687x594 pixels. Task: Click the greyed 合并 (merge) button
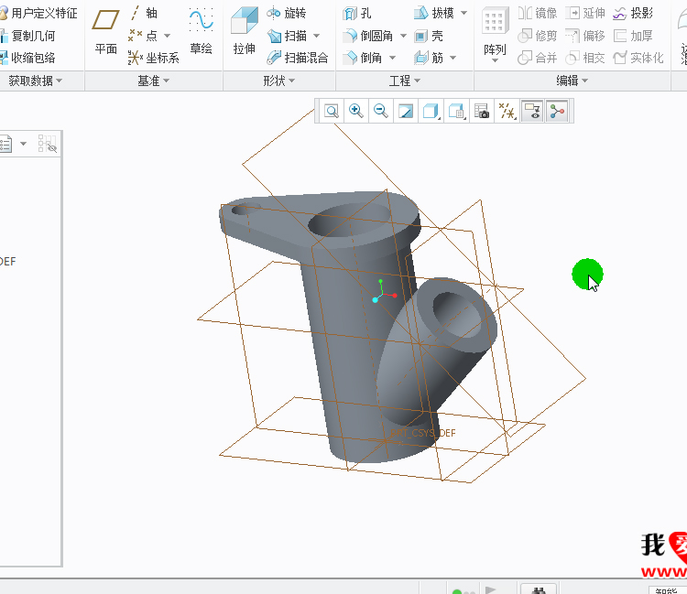tap(537, 58)
